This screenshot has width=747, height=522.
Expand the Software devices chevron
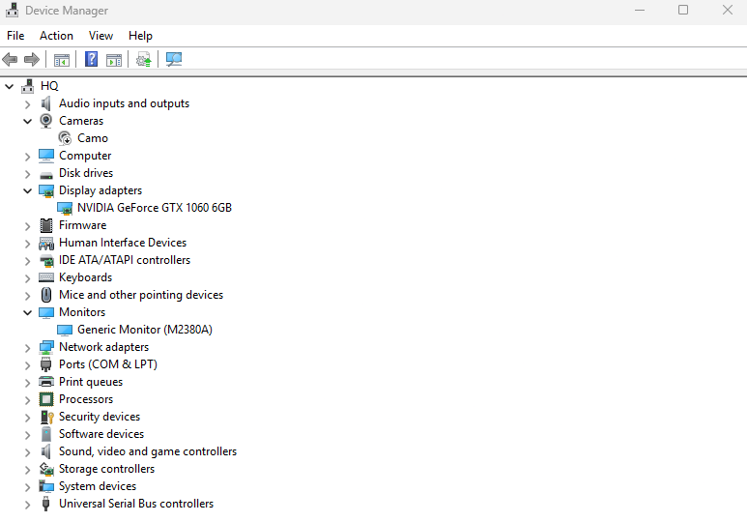point(28,435)
